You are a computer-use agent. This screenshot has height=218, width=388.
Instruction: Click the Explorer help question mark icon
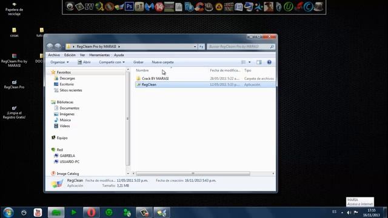(269, 62)
